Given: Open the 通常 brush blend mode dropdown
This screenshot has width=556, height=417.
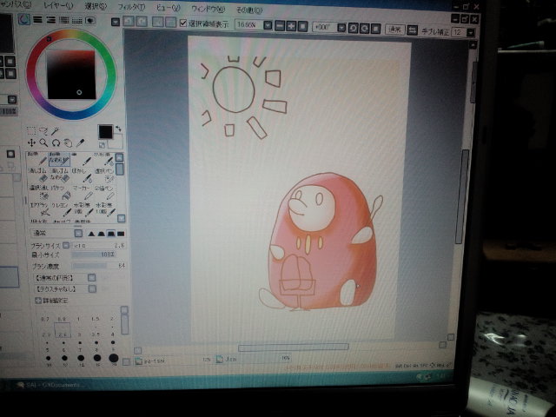Looking at the screenshot, I should click(78, 234).
